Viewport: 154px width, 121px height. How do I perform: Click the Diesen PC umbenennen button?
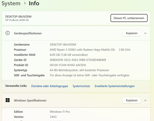pyautogui.click(x=129, y=18)
